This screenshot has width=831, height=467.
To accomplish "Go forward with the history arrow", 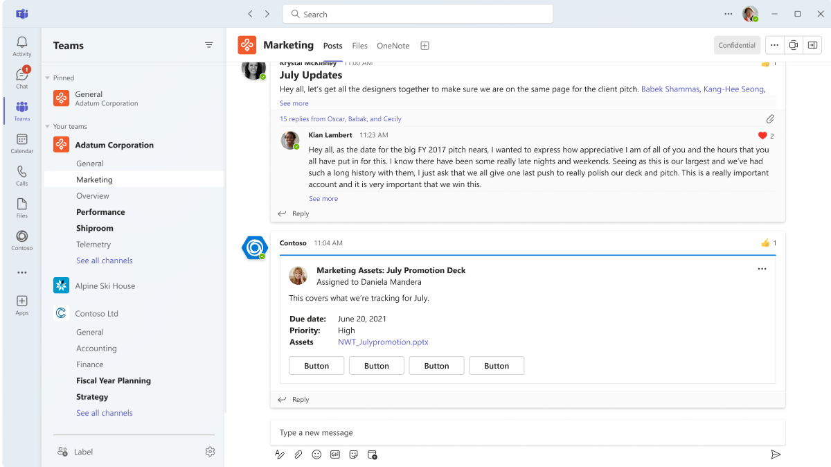I will (267, 14).
